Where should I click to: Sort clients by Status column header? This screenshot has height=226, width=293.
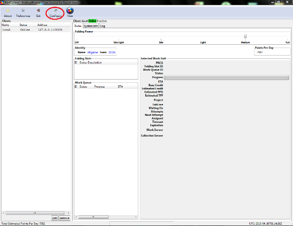tap(23, 24)
